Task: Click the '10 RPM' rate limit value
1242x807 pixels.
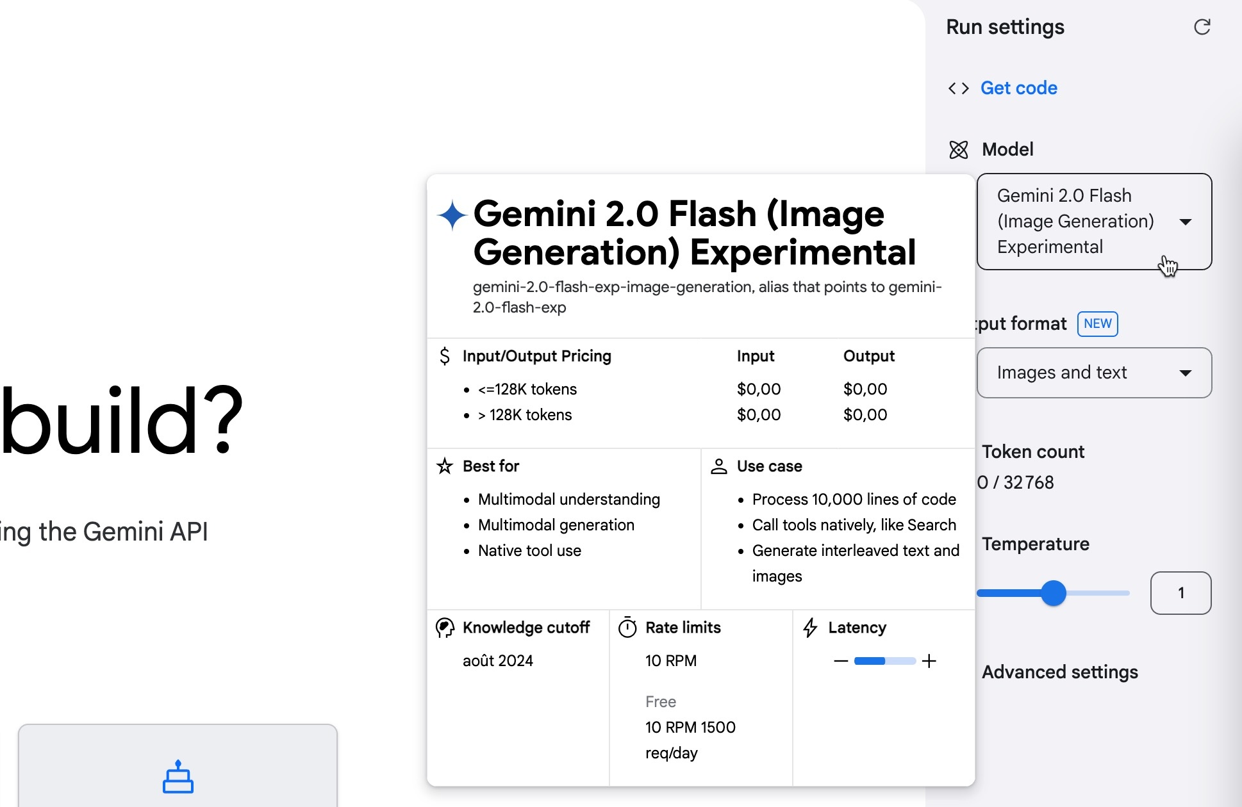Action: (x=670, y=661)
